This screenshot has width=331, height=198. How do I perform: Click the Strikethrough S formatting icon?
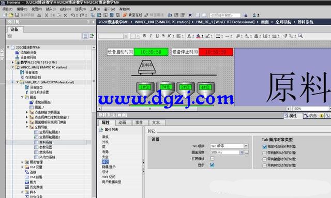pyautogui.click(x=163, y=36)
